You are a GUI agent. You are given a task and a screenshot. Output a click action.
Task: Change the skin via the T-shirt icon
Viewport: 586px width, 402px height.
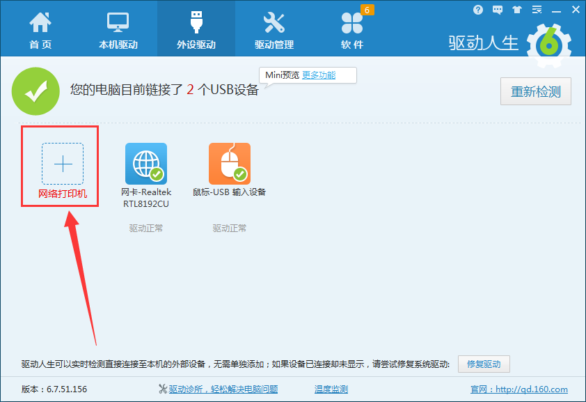pos(516,9)
